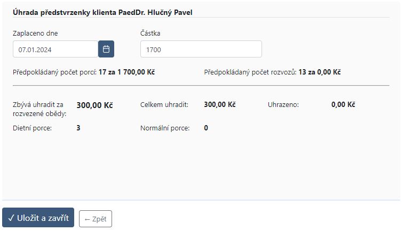Go back using the Zpět button
Image resolution: width=404 pixels, height=231 pixels.
pyautogui.click(x=96, y=219)
